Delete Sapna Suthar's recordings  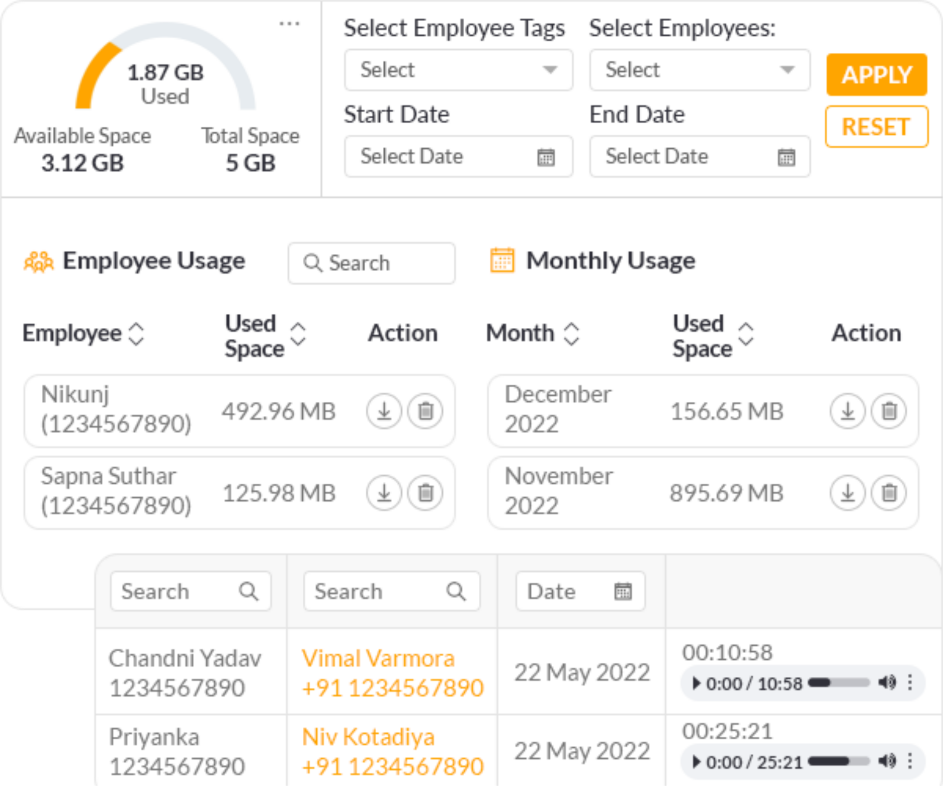(425, 492)
